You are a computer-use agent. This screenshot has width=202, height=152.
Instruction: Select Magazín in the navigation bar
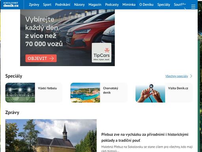[x=95, y=5]
